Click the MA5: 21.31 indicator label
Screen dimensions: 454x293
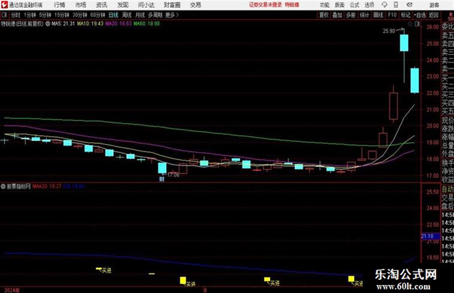point(63,24)
